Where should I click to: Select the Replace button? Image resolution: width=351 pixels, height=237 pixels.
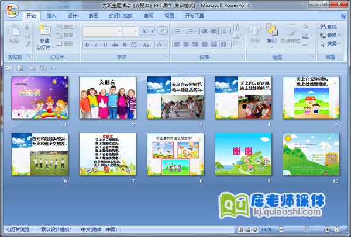330,35
